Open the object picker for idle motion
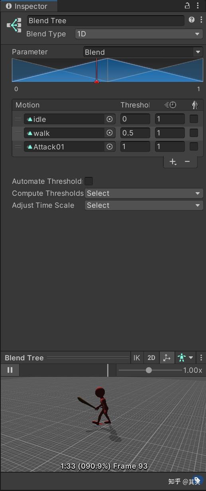 click(x=110, y=119)
